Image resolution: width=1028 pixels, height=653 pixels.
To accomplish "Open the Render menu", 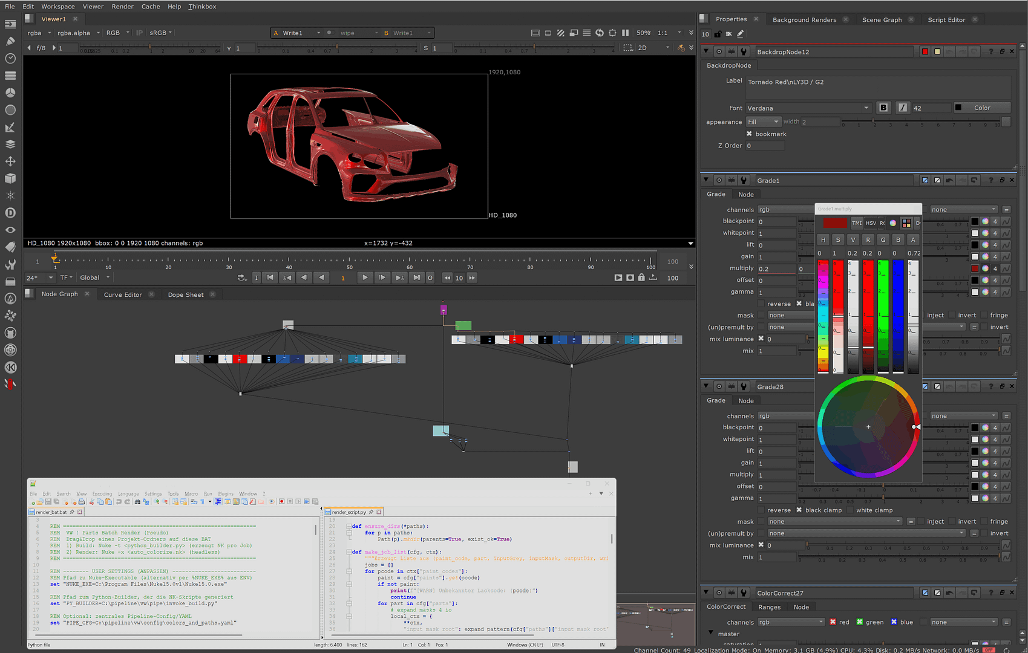I will coord(122,7).
